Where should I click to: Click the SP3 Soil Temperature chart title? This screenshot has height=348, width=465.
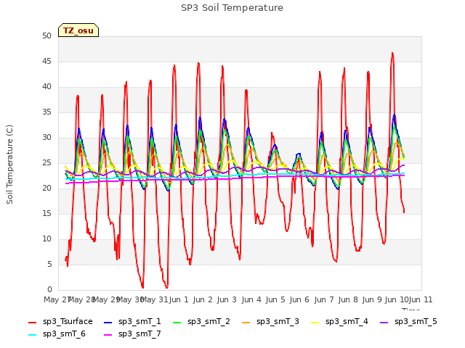tap(232, 8)
